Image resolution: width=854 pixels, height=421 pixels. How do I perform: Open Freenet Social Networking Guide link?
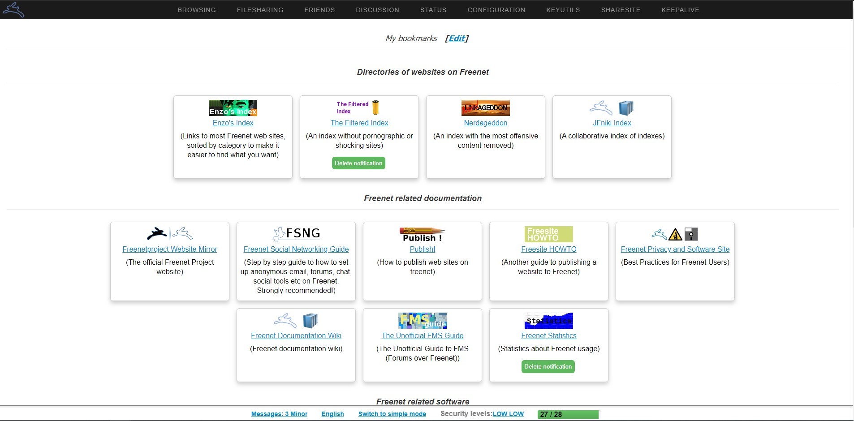coord(296,249)
